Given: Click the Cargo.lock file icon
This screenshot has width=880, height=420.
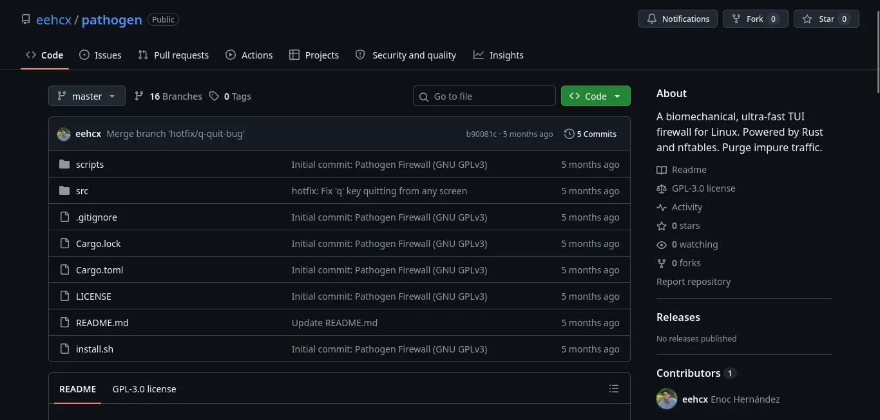Looking at the screenshot, I should [64, 244].
